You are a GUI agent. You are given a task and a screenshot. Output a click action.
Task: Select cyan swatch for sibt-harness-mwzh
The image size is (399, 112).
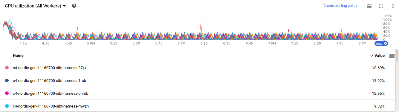[x=7, y=106]
